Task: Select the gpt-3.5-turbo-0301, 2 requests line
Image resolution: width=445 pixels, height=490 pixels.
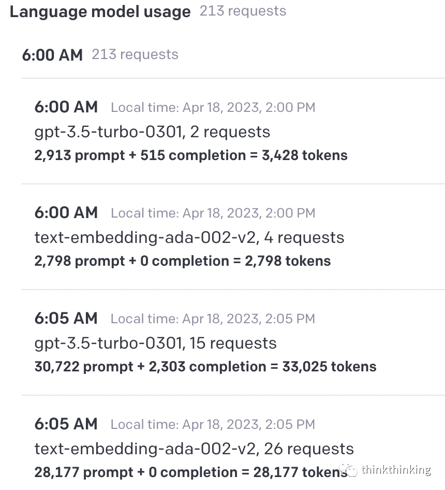Action: 152,132
